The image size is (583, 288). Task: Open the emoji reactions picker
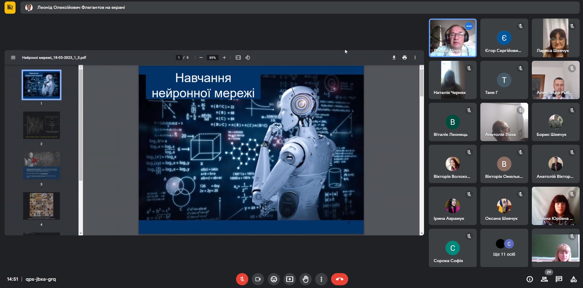pyautogui.click(x=274, y=279)
